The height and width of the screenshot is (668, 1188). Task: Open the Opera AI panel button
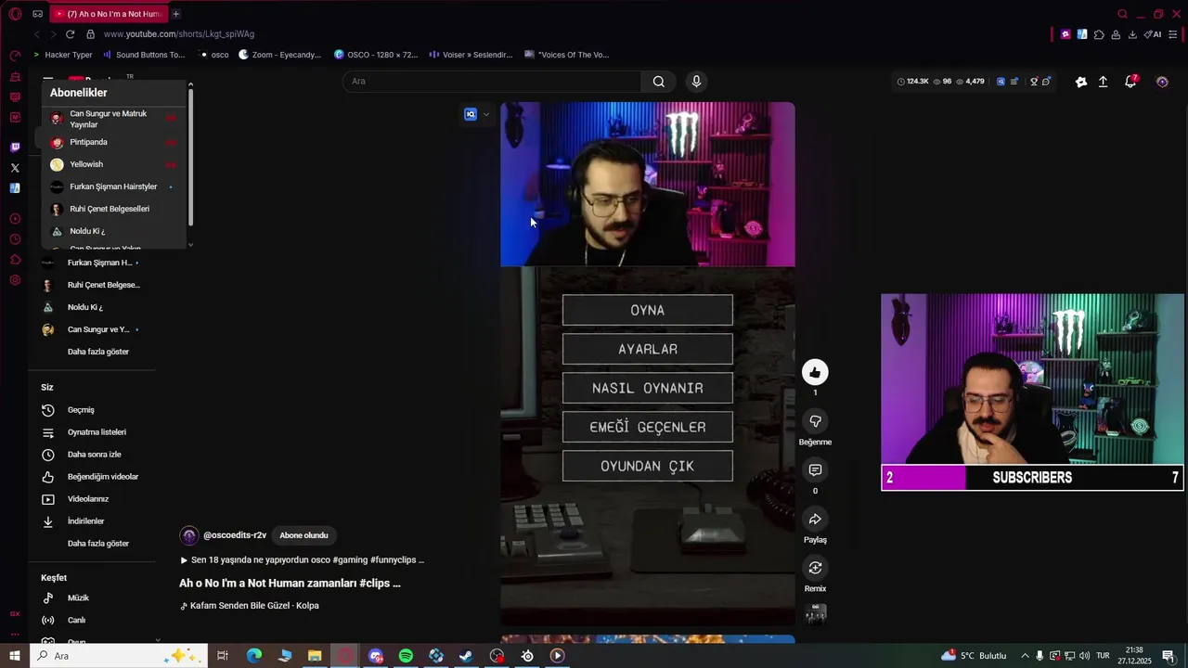(x=1153, y=34)
